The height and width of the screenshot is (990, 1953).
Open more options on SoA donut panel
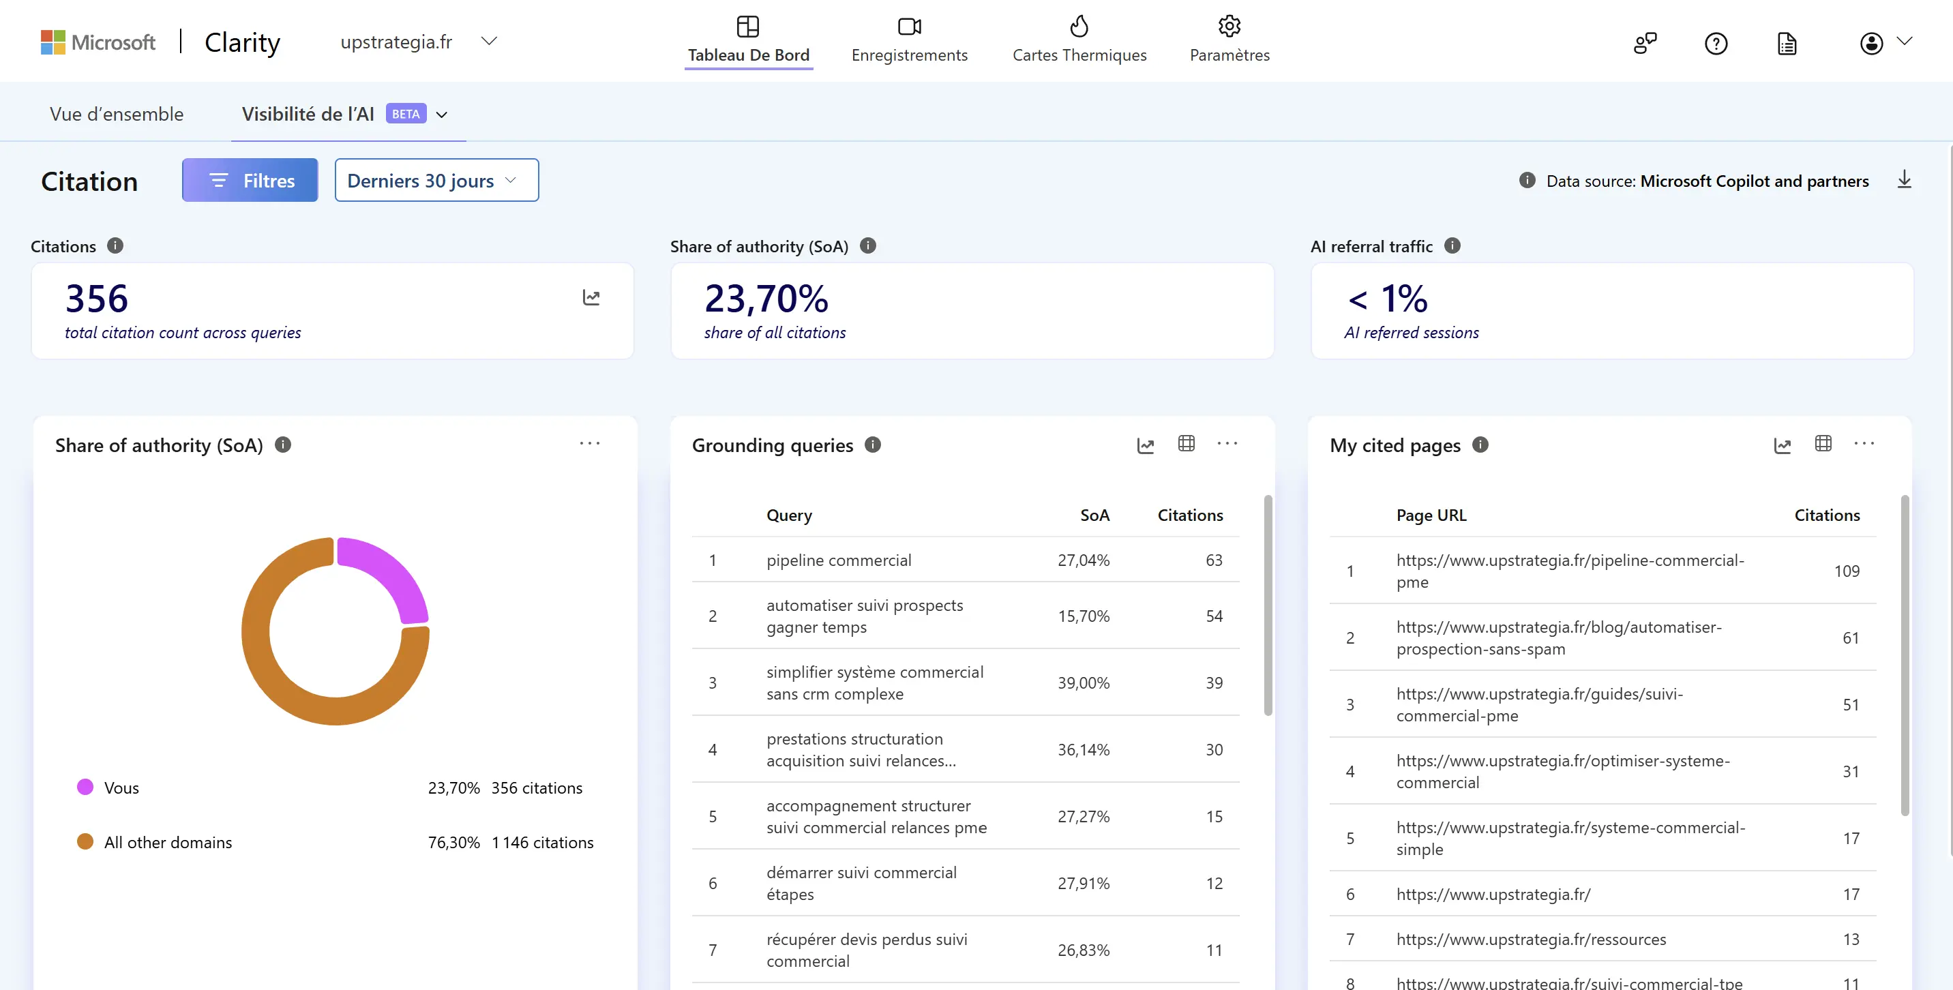tap(590, 443)
